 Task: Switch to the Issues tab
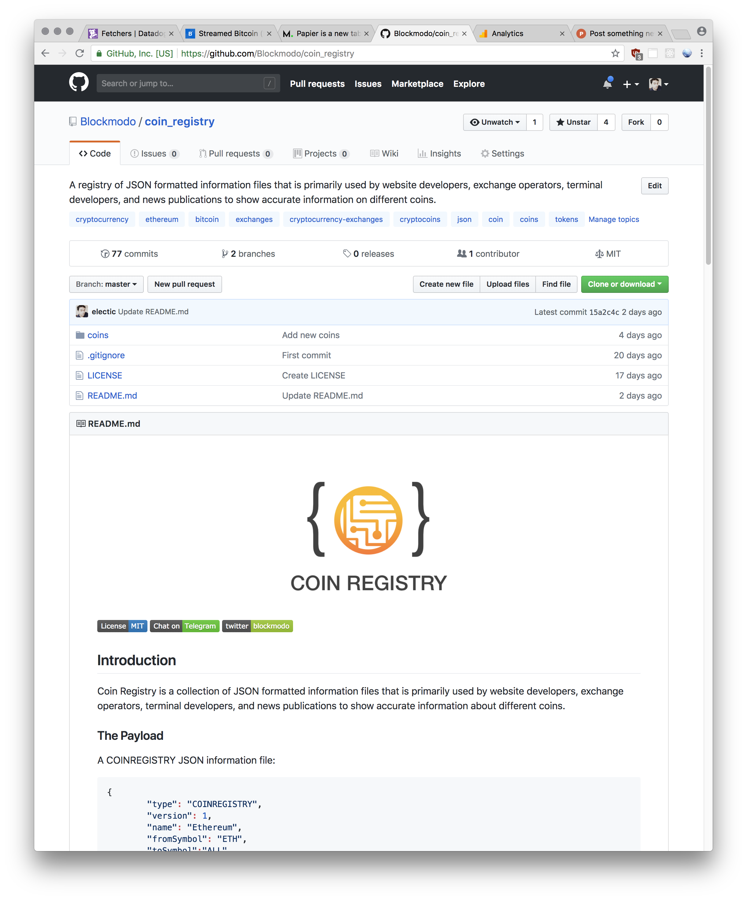[x=154, y=153]
